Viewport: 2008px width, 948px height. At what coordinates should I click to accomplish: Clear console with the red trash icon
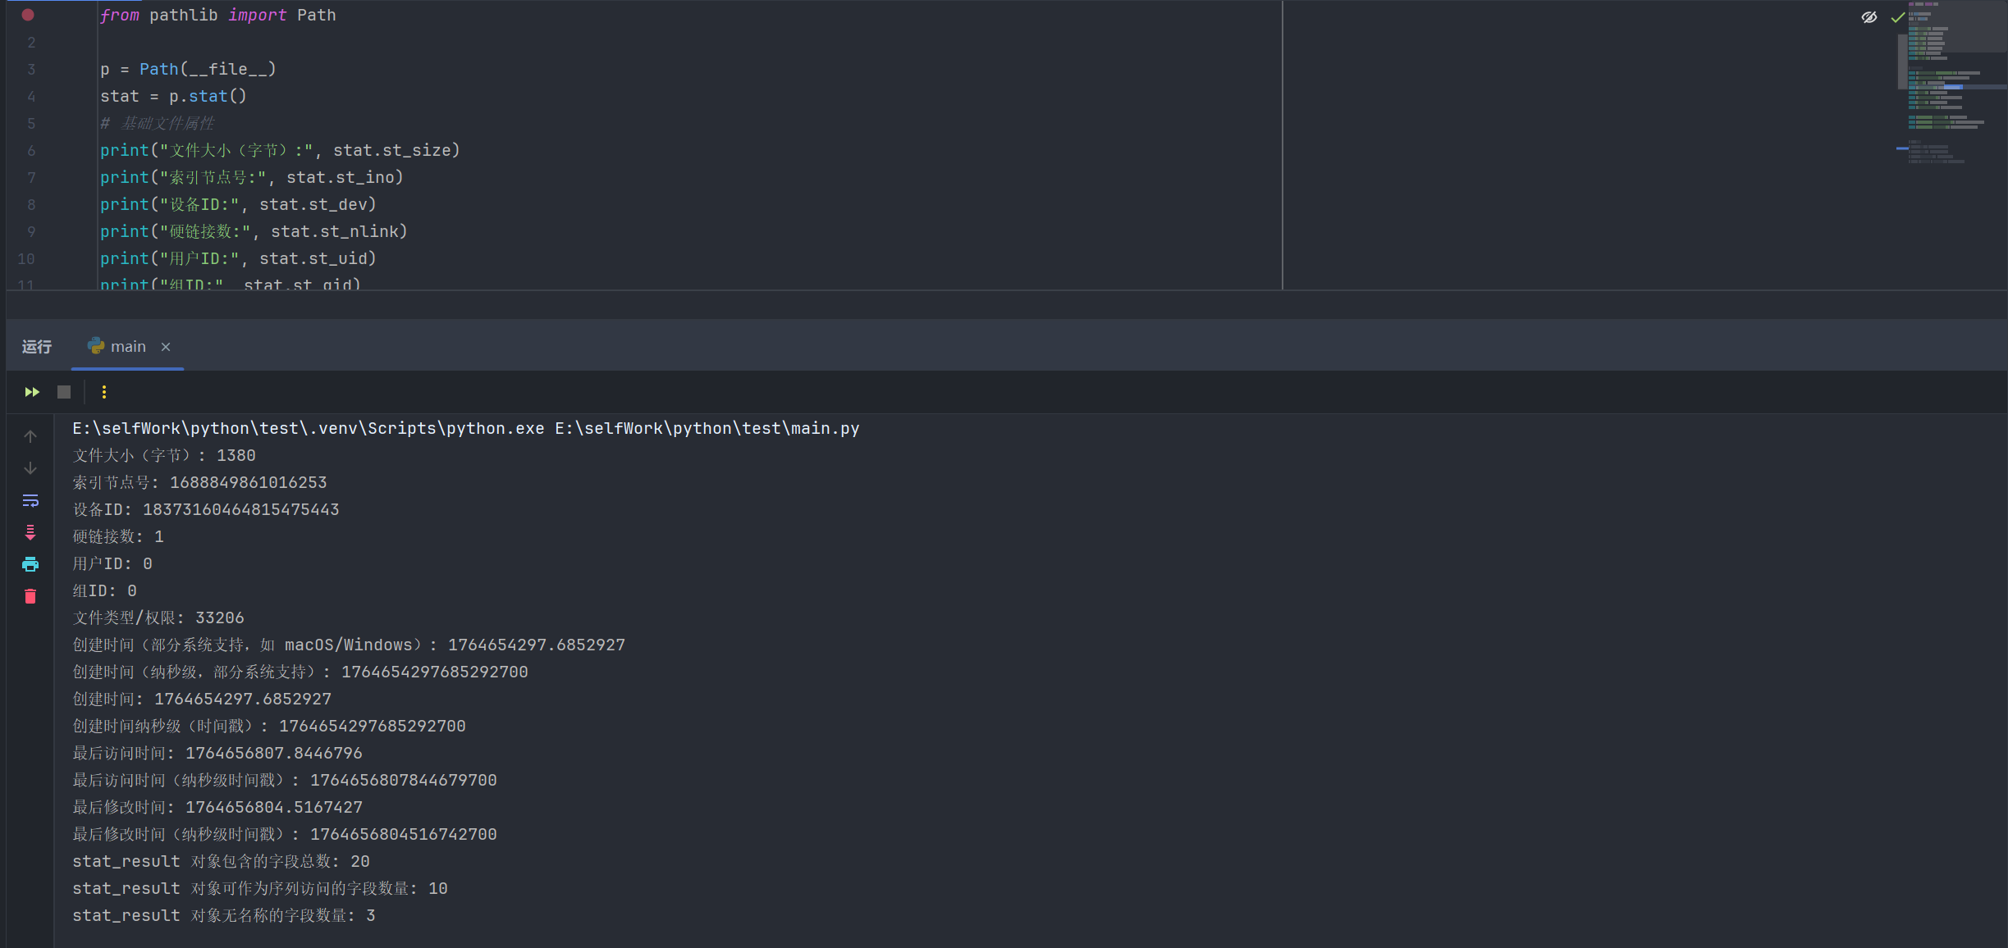tap(30, 596)
